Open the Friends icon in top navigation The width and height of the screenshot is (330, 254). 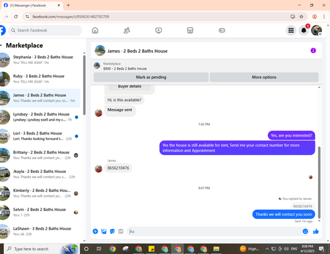click(x=127, y=30)
